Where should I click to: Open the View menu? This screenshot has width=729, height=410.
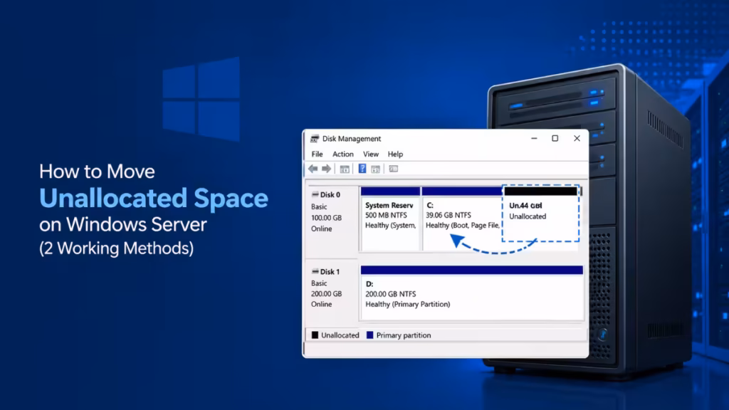tap(370, 154)
